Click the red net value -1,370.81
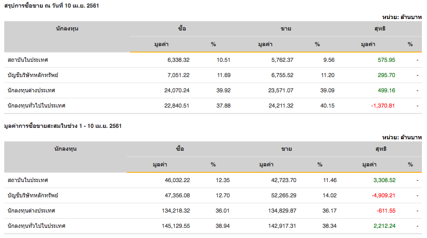The height and width of the screenshot is (238, 427). tap(383, 106)
